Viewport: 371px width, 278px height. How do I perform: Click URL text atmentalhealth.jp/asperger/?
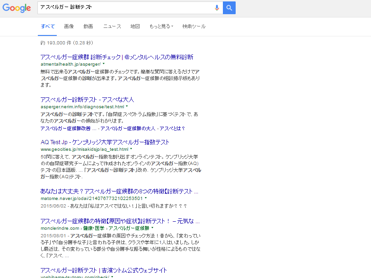click(71, 64)
